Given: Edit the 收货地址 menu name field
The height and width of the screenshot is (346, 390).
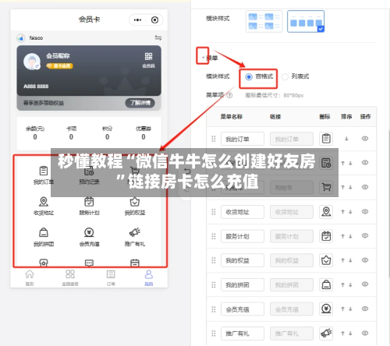Looking at the screenshot, I should point(243,212).
